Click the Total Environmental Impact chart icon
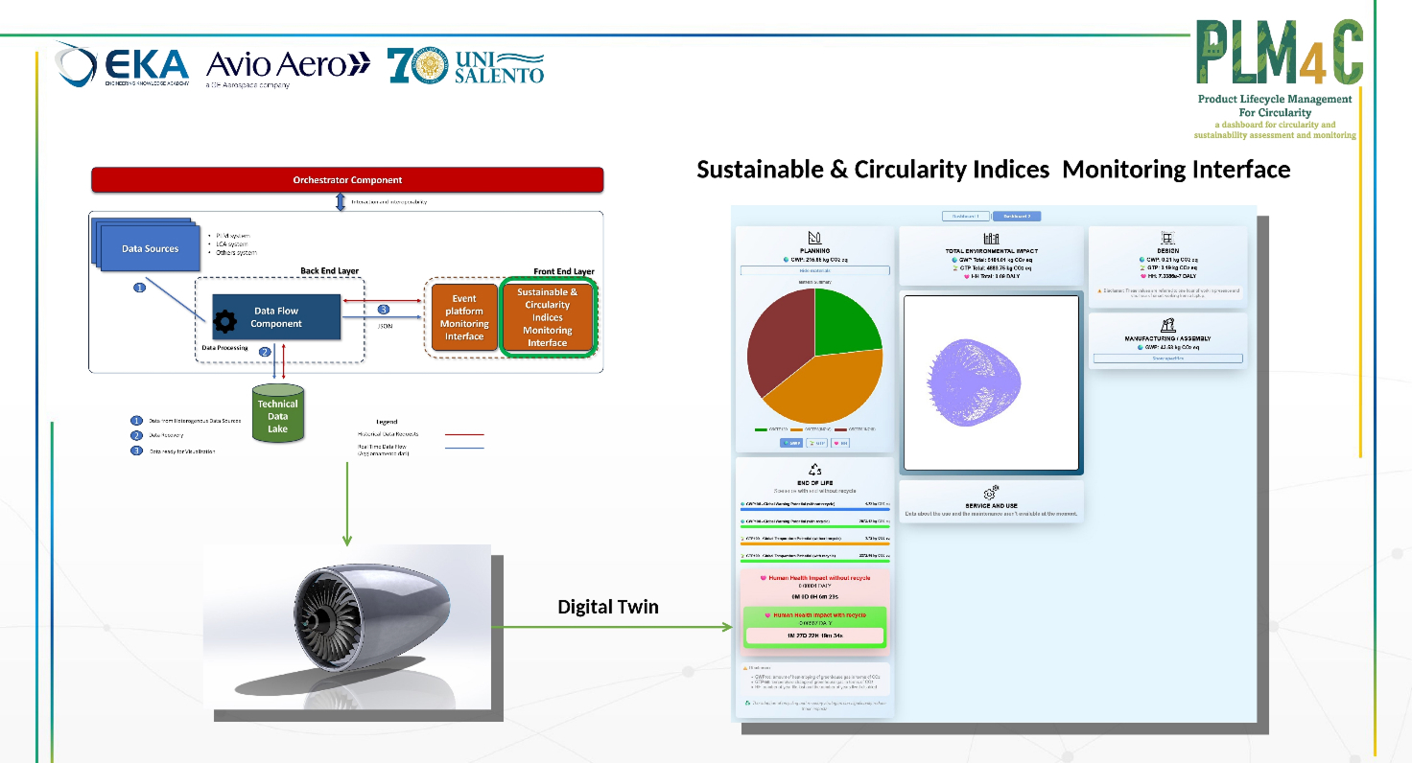 (x=991, y=238)
